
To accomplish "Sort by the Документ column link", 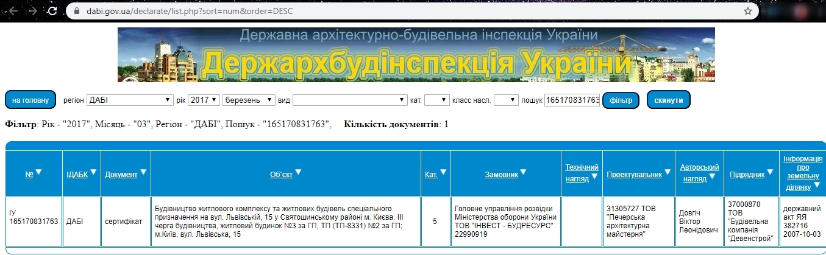I will click(x=121, y=175).
